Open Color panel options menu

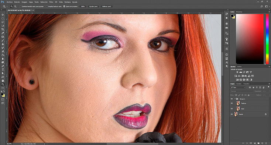(x=269, y=12)
